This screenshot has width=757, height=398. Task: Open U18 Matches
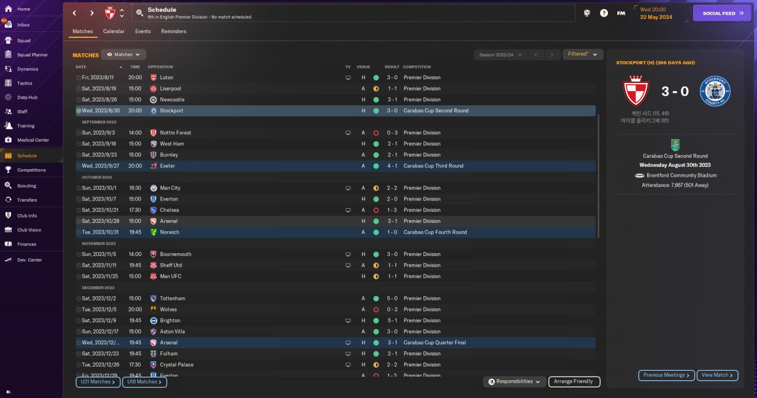coord(144,382)
